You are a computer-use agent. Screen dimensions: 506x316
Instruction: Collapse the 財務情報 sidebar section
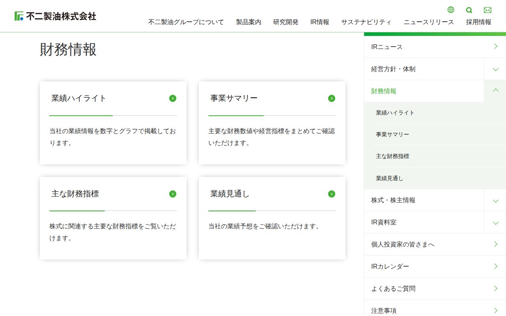pyautogui.click(x=495, y=91)
